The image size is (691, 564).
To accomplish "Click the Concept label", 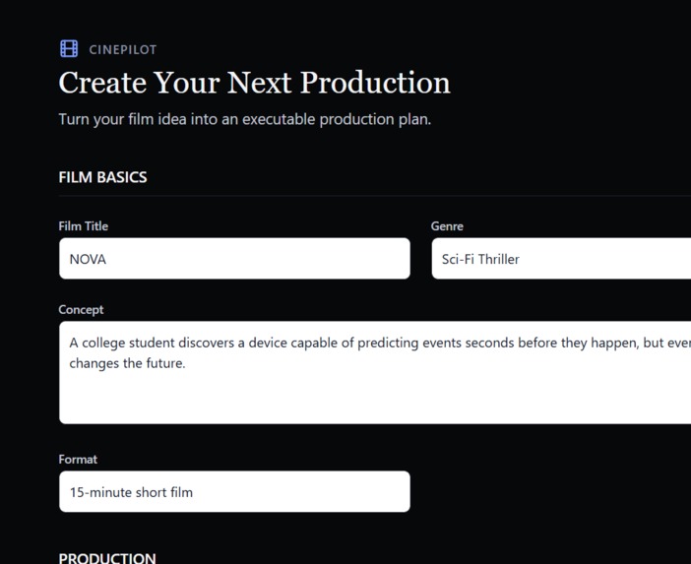I will coord(81,310).
